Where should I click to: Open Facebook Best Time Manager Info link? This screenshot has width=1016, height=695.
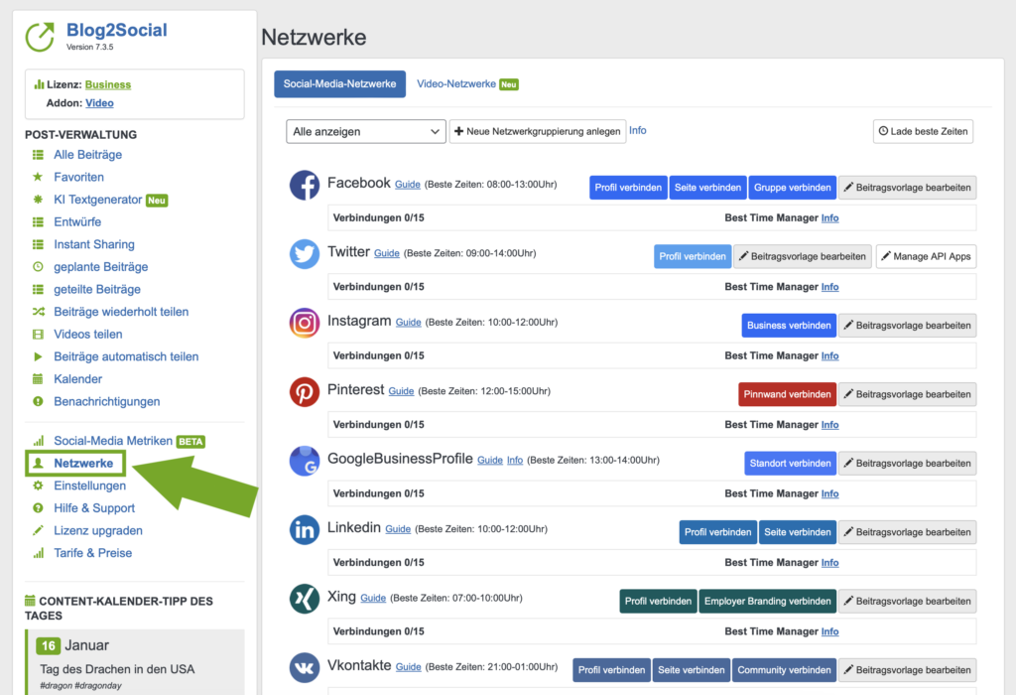(830, 218)
